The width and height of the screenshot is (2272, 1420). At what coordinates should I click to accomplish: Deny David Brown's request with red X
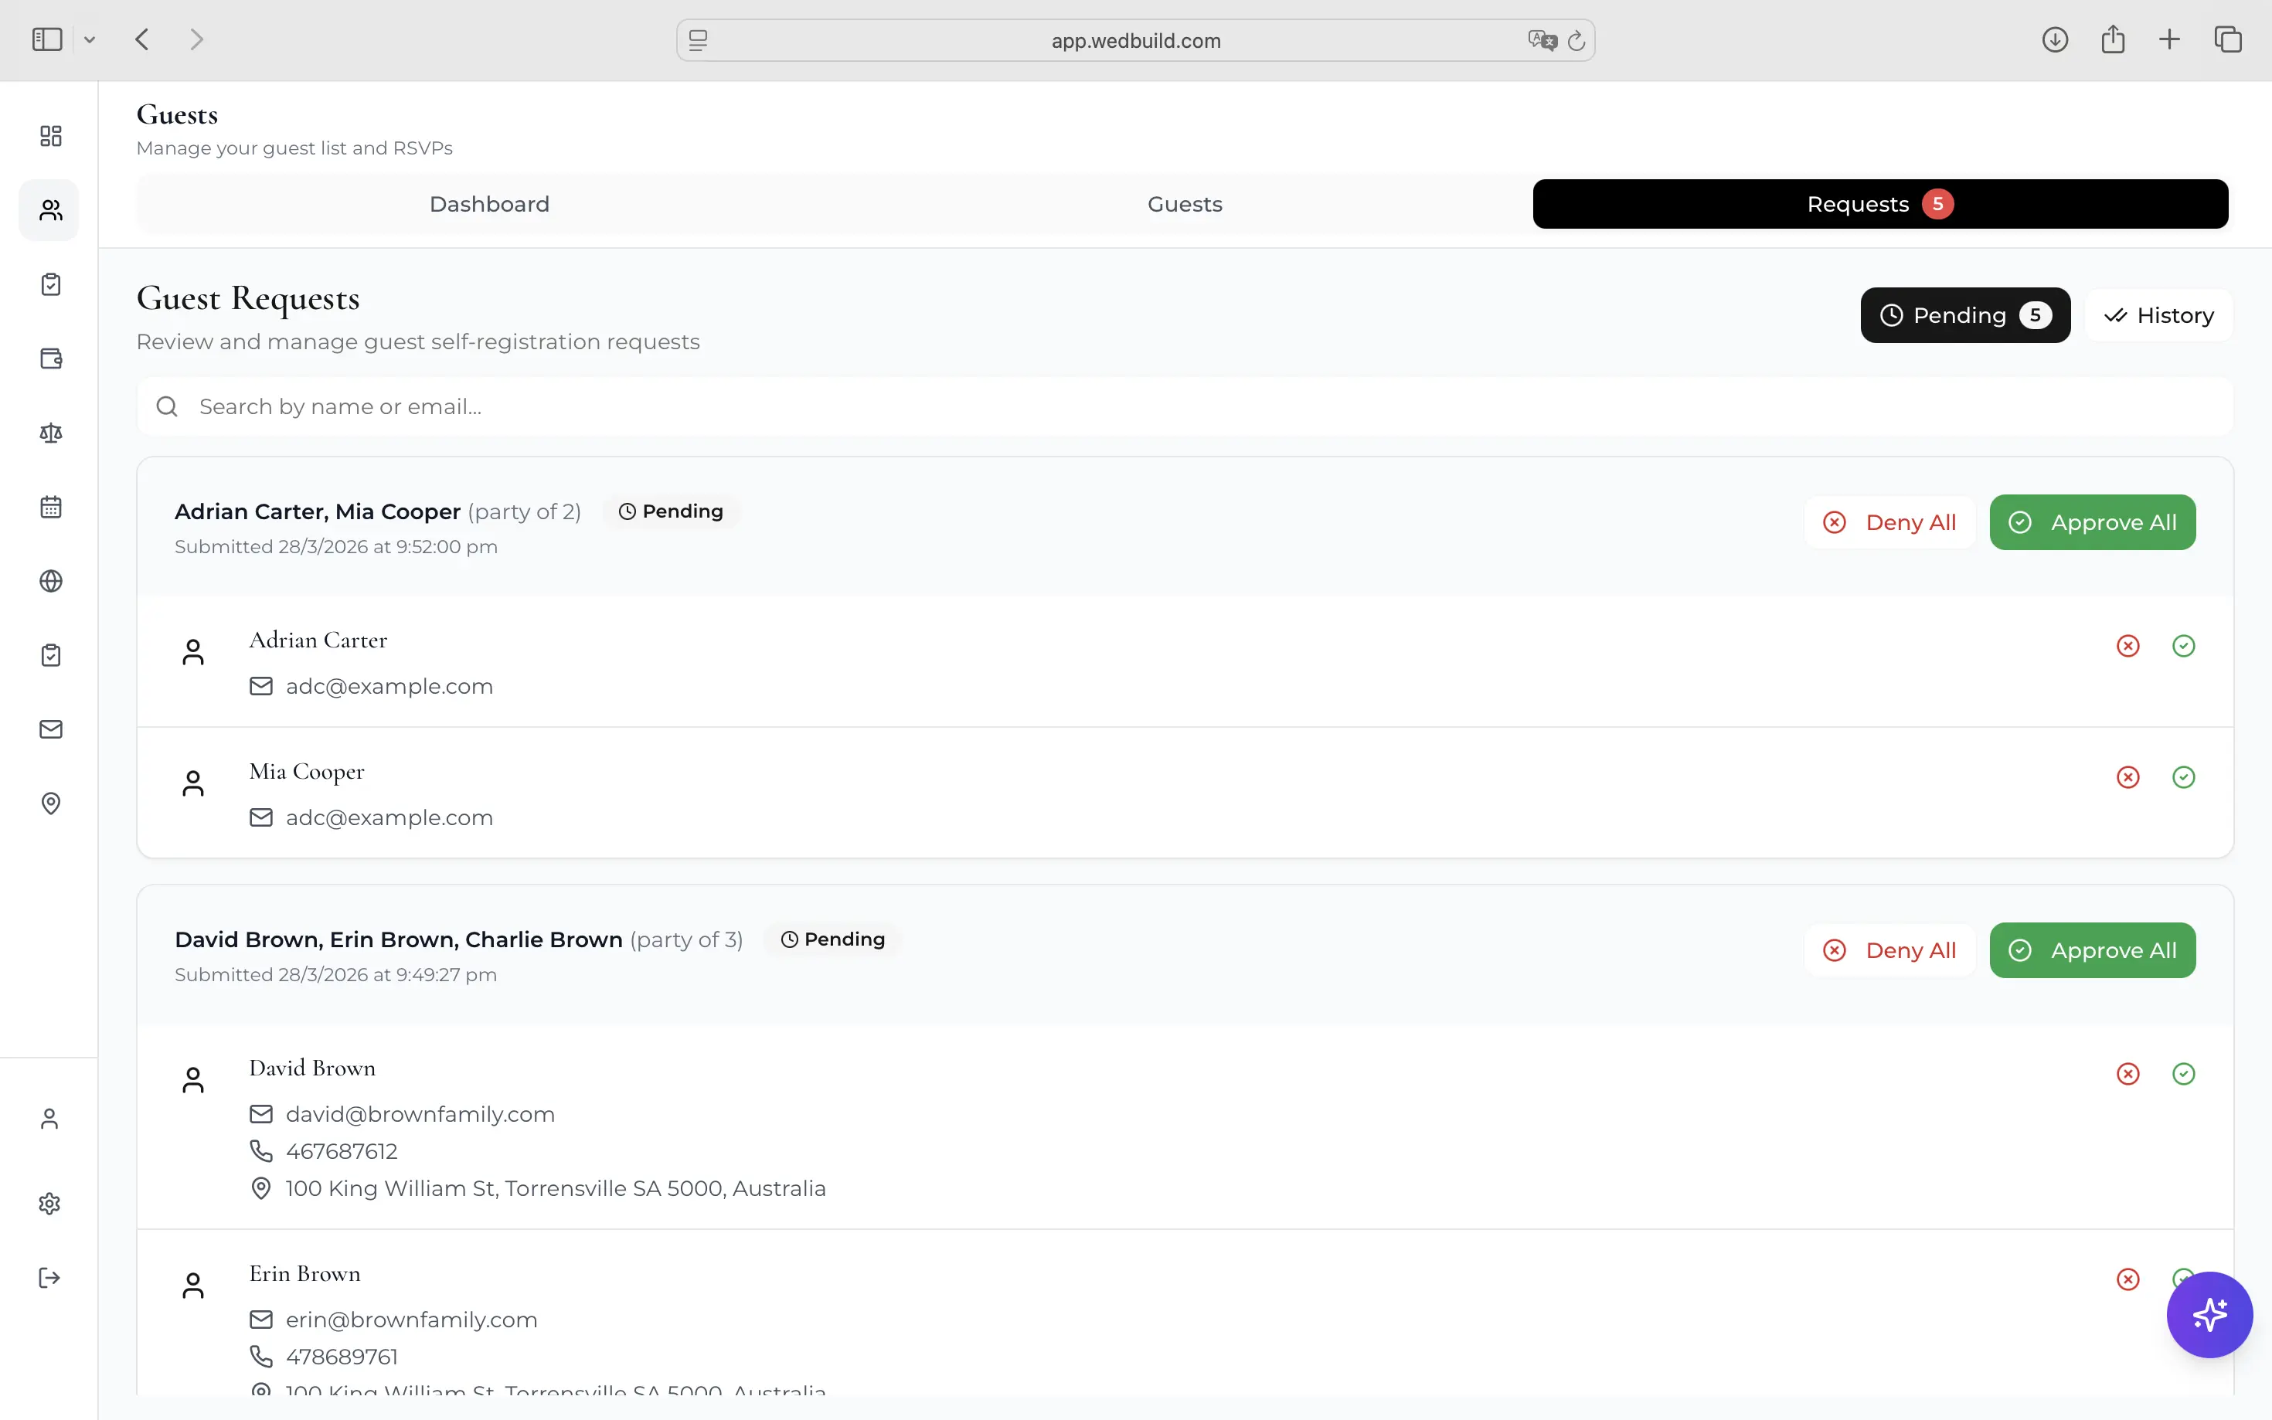[2128, 1075]
